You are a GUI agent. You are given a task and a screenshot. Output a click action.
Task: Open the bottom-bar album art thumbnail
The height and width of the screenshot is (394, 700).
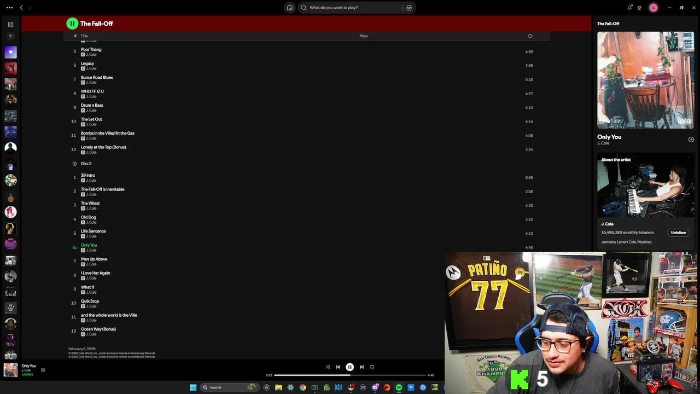10,370
